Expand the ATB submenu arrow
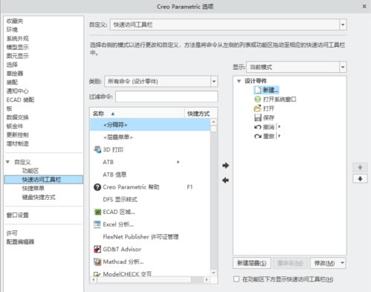371x292 pixels. 178,162
